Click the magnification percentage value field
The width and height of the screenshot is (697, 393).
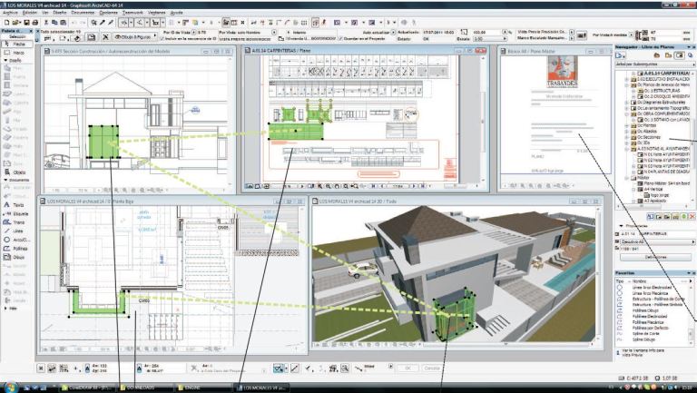coord(487,33)
